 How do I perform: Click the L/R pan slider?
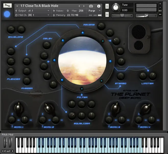[122, 16]
